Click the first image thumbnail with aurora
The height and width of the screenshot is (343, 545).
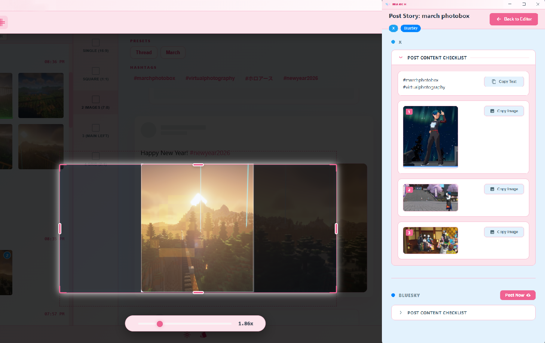pos(430,136)
